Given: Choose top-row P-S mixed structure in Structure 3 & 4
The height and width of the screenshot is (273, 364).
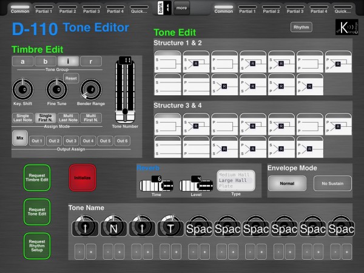Looking at the screenshot, I should [224, 124].
